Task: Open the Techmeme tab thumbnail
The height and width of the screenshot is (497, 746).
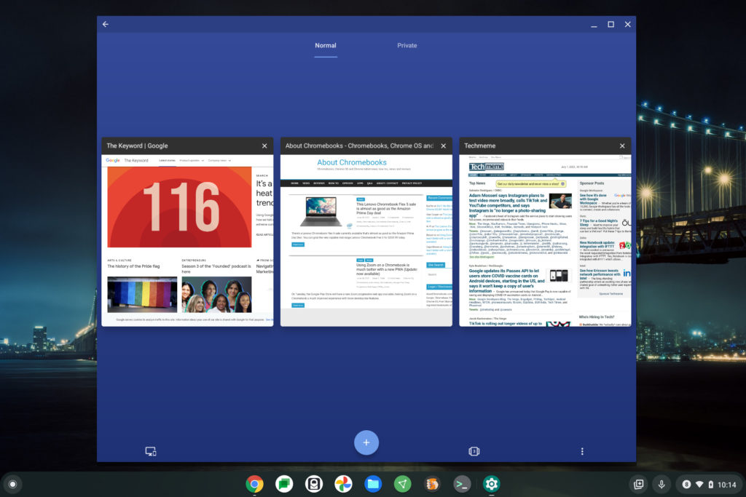Action: click(x=545, y=240)
